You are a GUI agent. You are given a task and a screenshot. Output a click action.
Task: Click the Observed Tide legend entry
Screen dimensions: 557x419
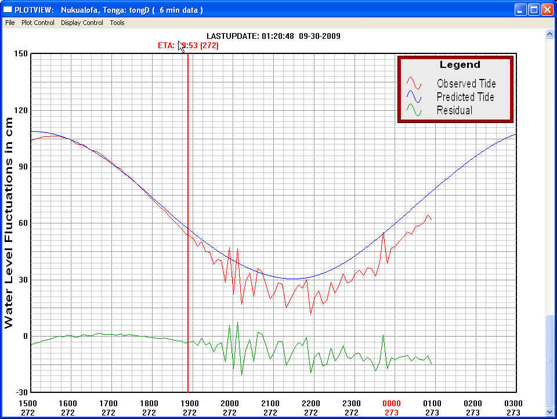[x=466, y=84]
